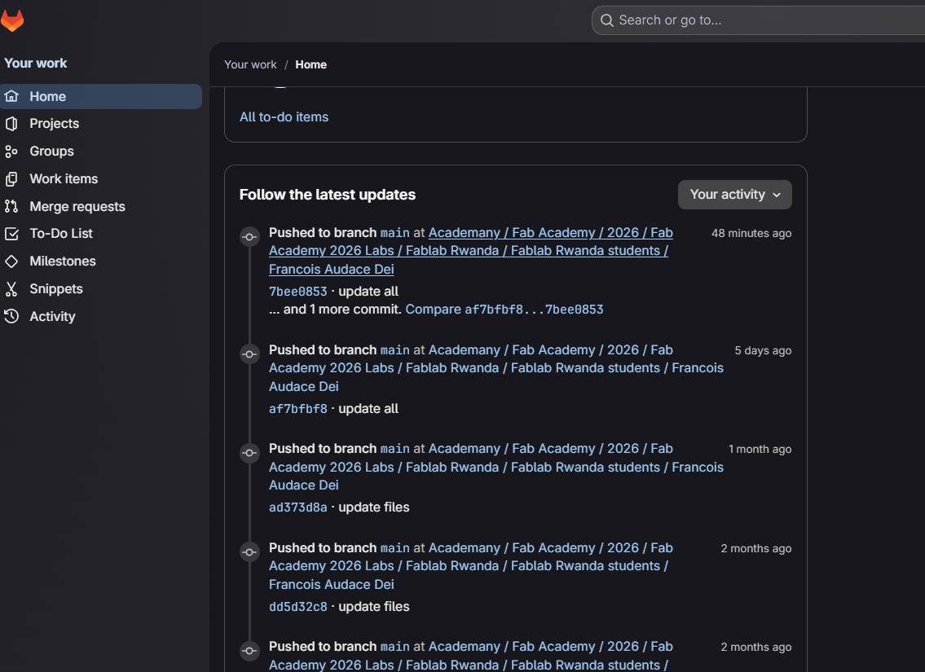The width and height of the screenshot is (925, 672).
Task: Open project link in 48 minutes ago push
Action: pyautogui.click(x=471, y=251)
